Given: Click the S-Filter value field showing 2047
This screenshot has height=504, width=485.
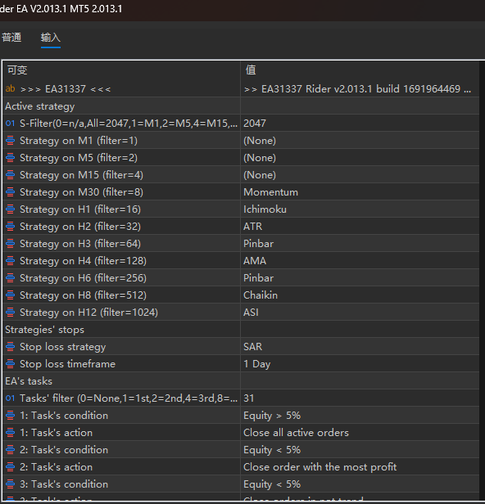Looking at the screenshot, I should 360,123.
